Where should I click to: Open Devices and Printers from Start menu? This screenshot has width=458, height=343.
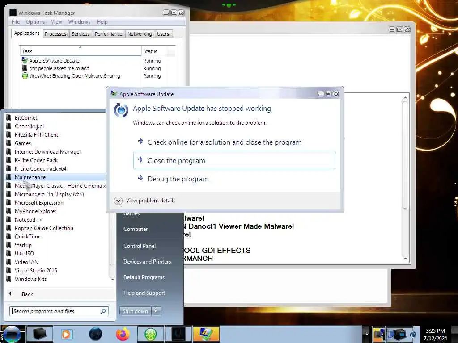coord(147,262)
